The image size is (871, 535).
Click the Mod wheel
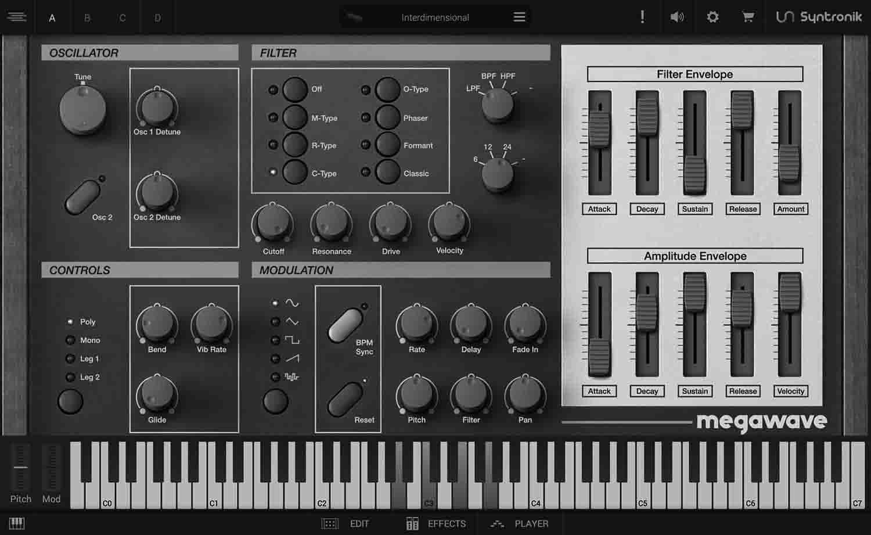tap(51, 467)
